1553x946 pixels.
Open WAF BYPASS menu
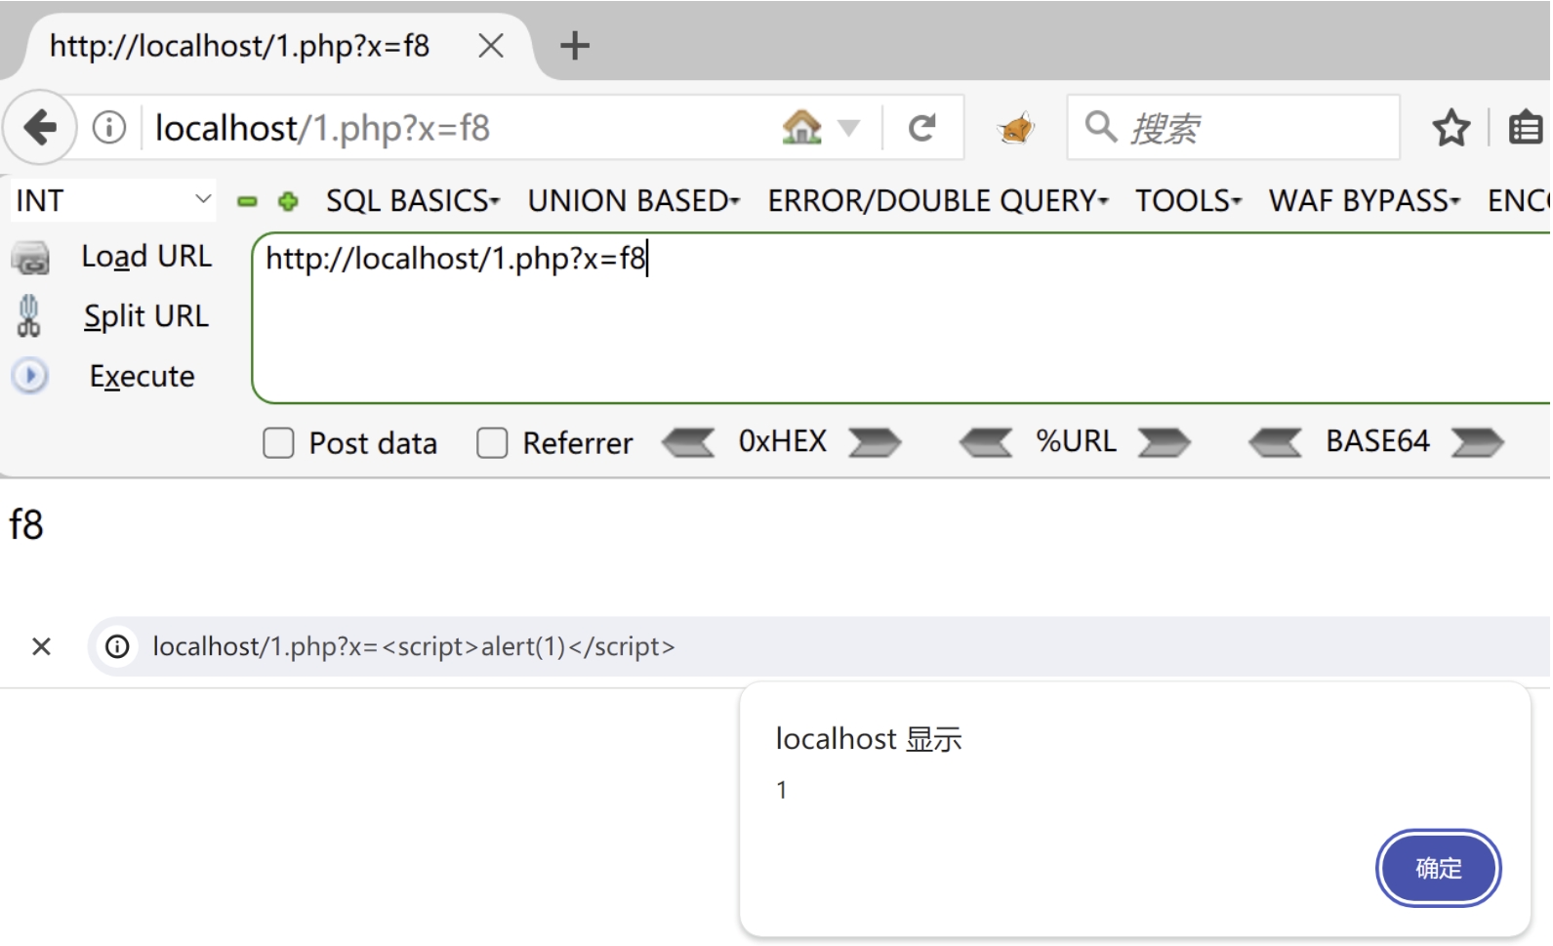1365,200
